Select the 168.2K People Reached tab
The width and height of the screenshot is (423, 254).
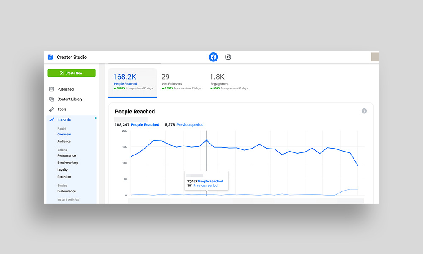(132, 82)
